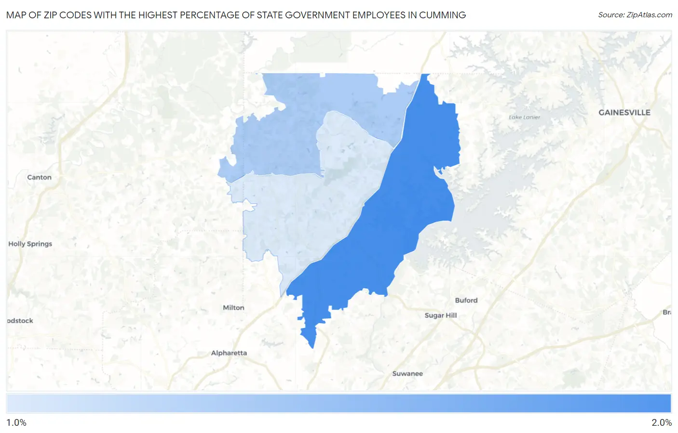Click the Source: ZipAtlas.com attribution

pyautogui.click(x=635, y=15)
